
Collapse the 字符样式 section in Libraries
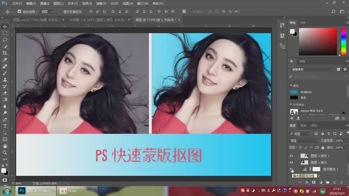291,105
